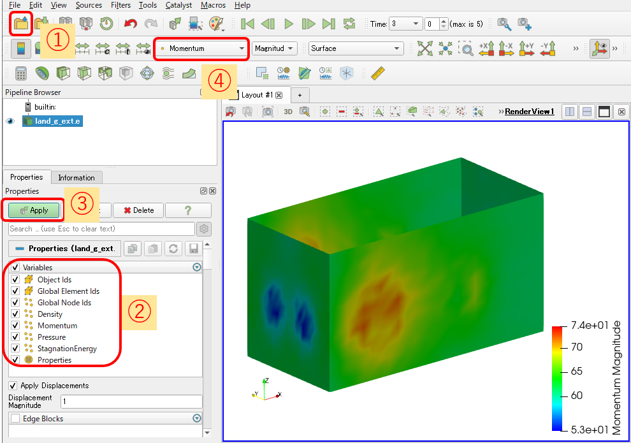Click Play animation button
The height and width of the screenshot is (443, 631).
point(289,24)
